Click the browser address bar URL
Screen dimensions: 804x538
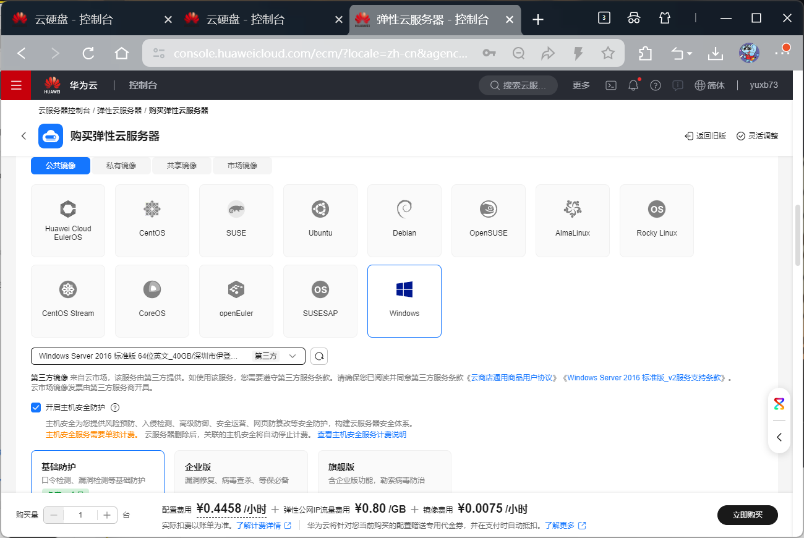pyautogui.click(x=321, y=54)
